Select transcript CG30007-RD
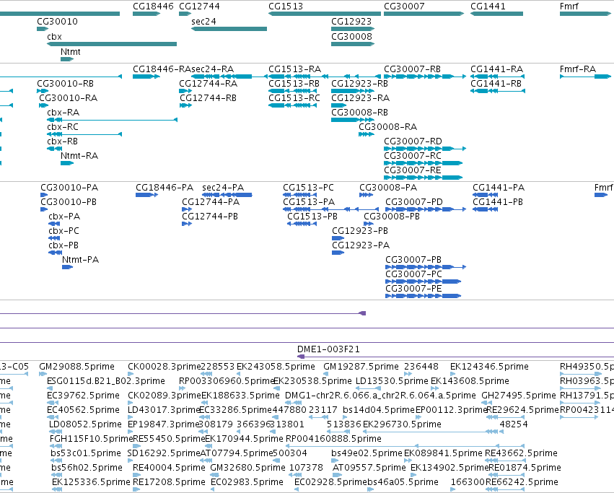Screen dimensions: 614x493 pyautogui.click(x=413, y=141)
